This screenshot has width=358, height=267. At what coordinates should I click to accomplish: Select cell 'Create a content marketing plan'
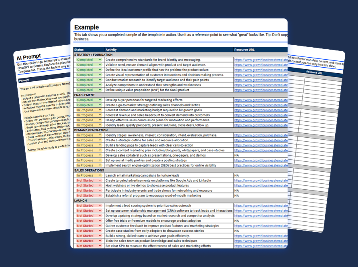(169, 150)
